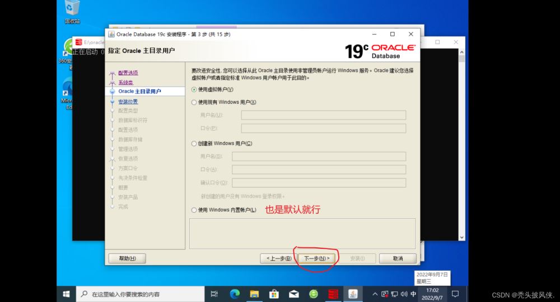The height and width of the screenshot is (302, 560).
Task: Click the 下一步 (Next) button
Action: point(317,258)
